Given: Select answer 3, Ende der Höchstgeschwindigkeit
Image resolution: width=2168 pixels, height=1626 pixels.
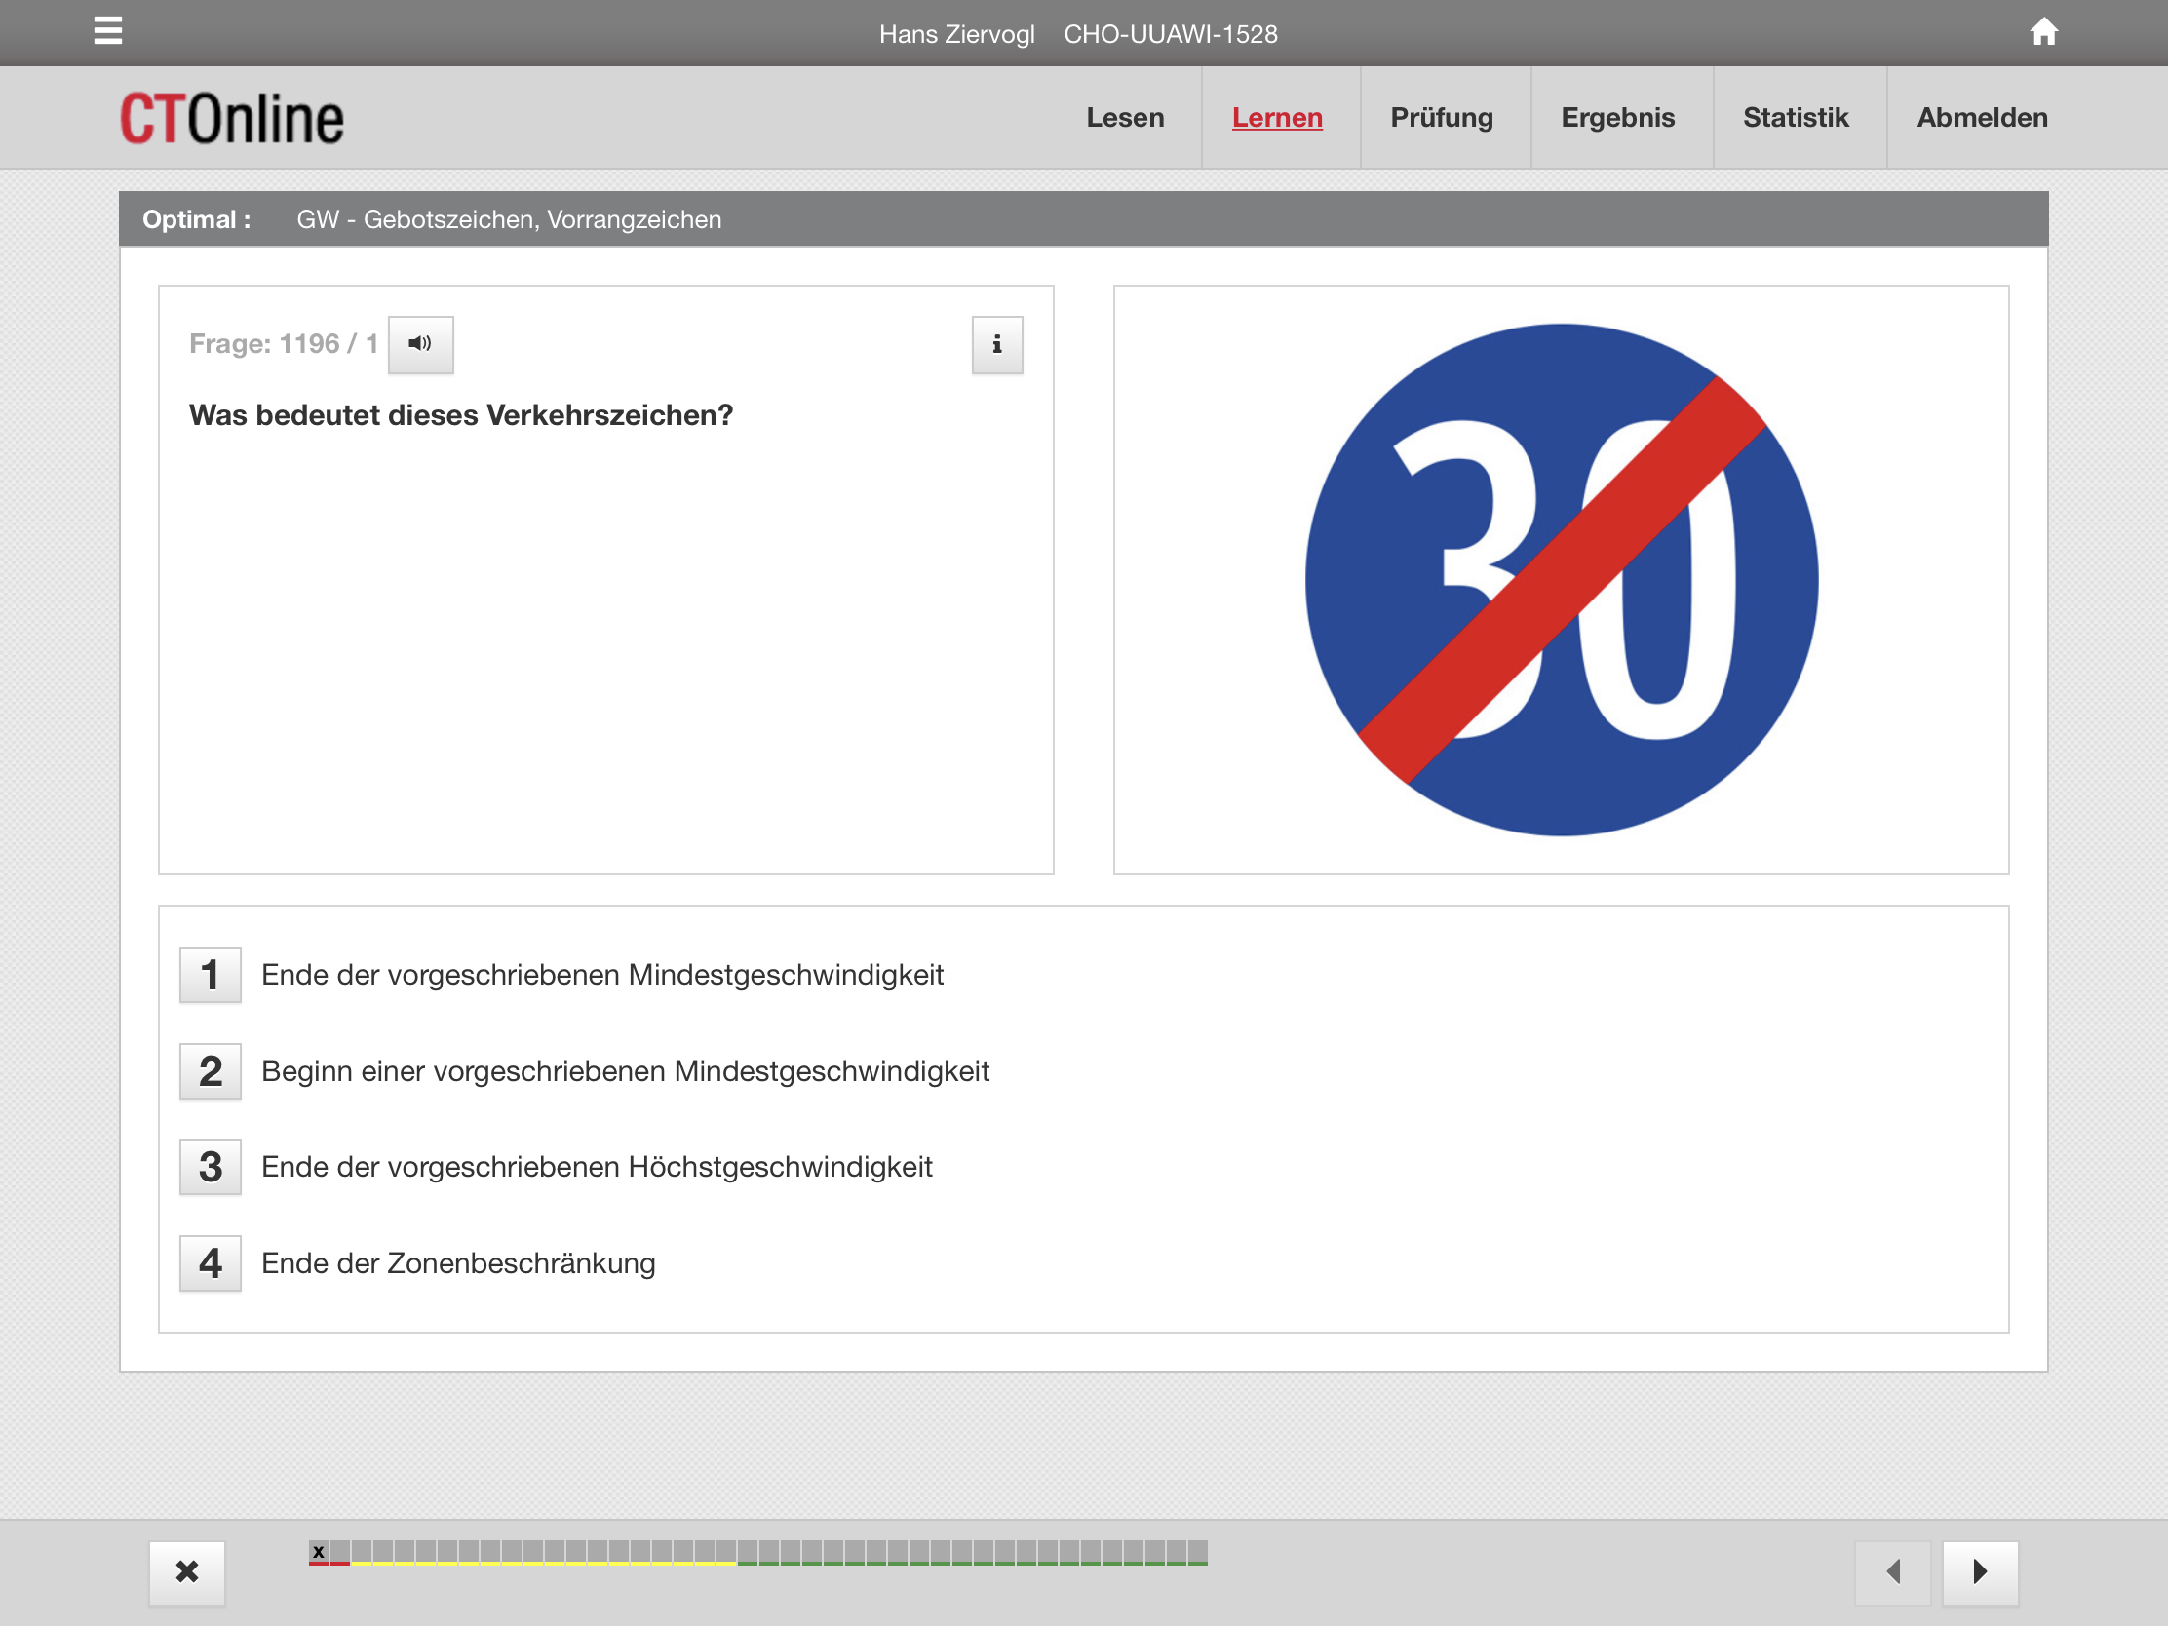Looking at the screenshot, I should click(x=211, y=1167).
